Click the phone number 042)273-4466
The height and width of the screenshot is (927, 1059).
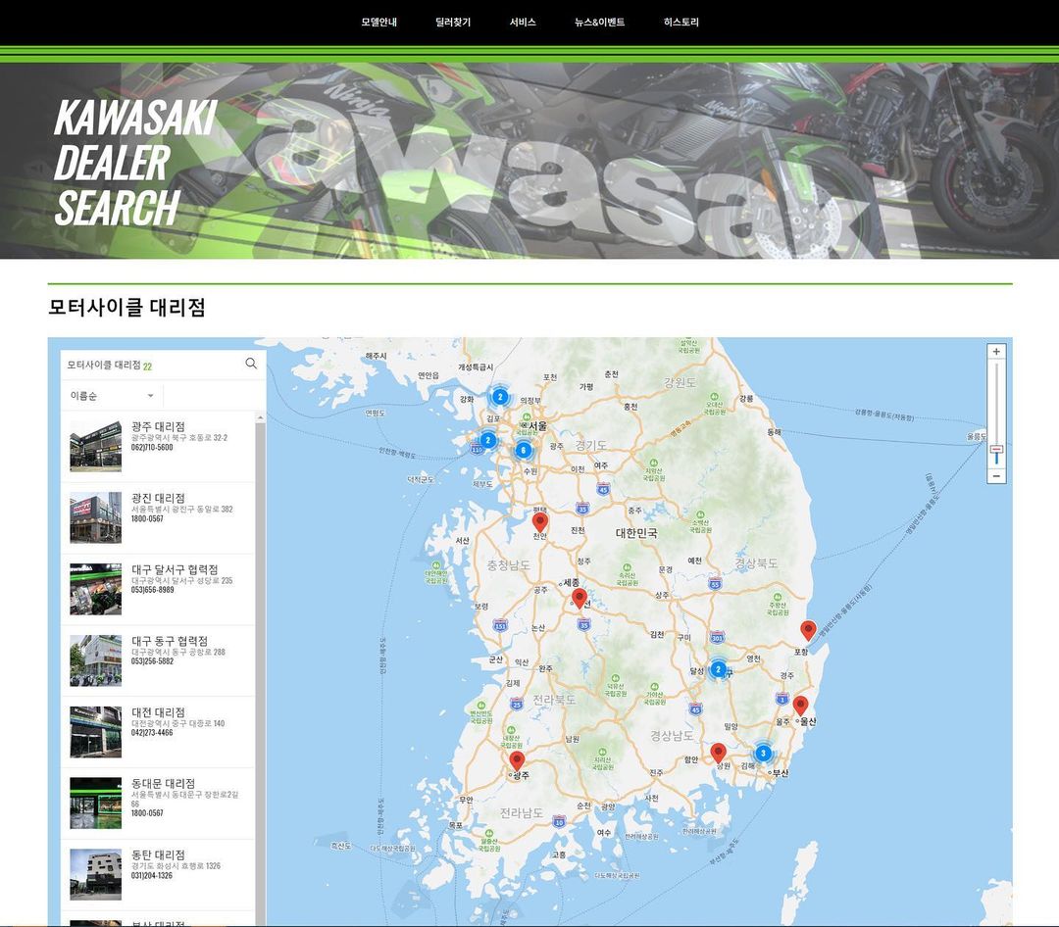[152, 733]
